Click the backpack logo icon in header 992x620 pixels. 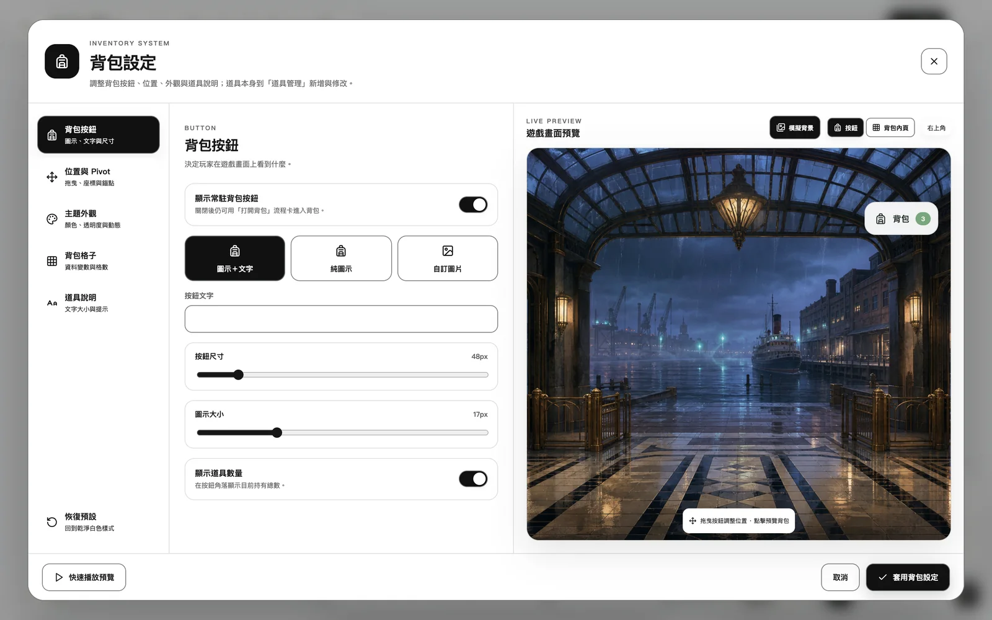pos(62,61)
